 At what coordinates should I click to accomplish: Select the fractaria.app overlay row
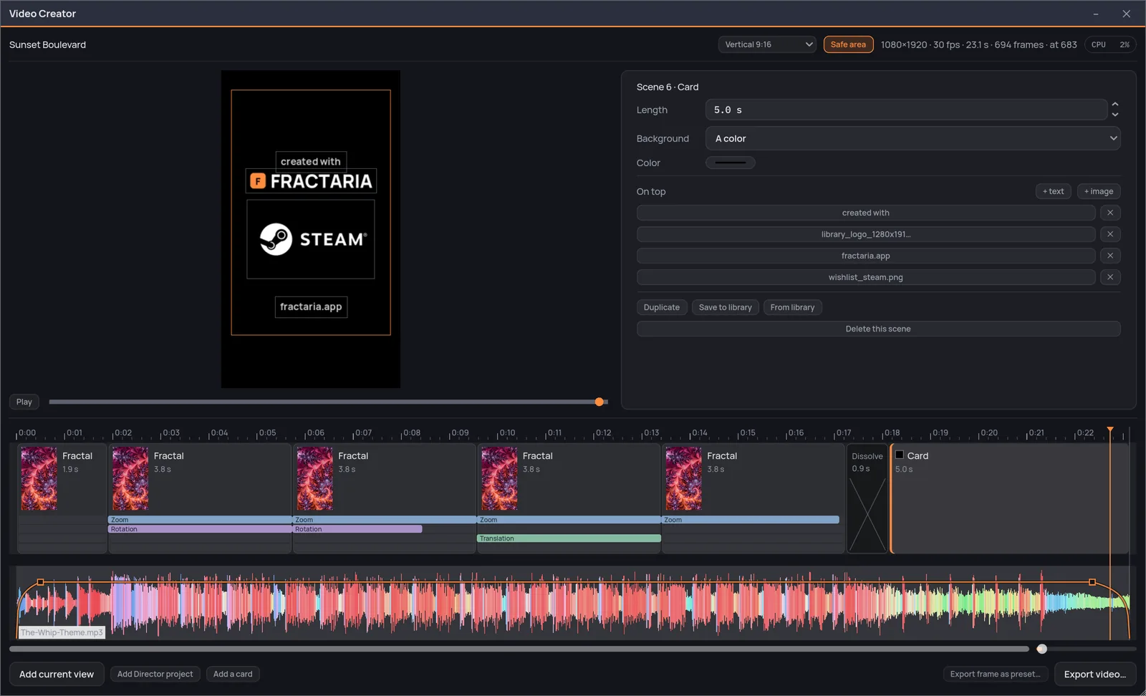(x=866, y=256)
